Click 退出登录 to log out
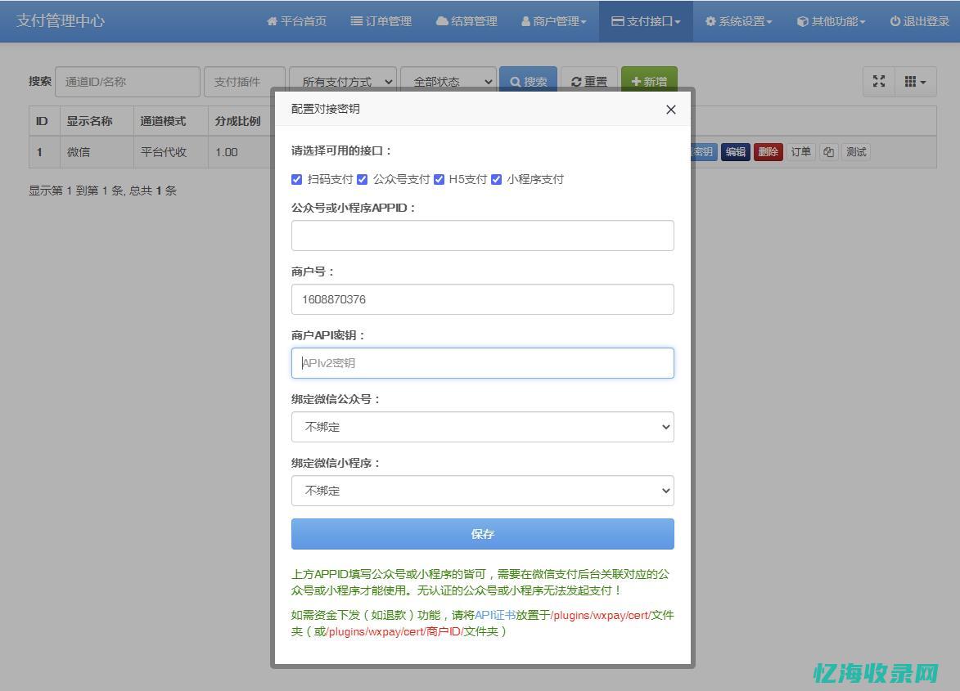Viewport: 960px width, 691px height. (x=920, y=21)
